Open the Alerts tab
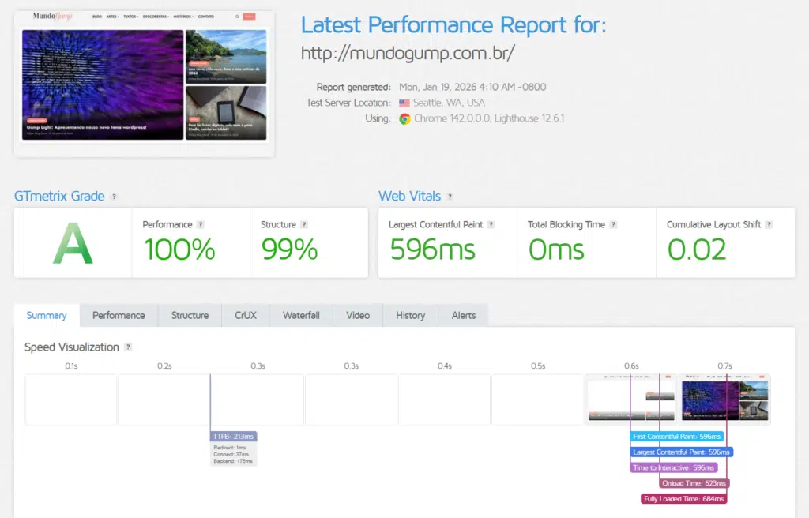This screenshot has height=518, width=809. point(464,315)
